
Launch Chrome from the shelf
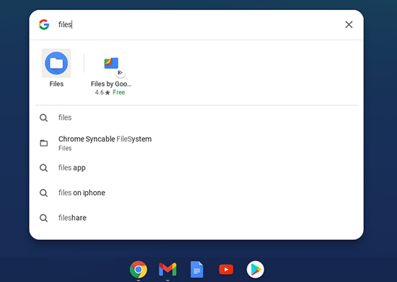139,269
